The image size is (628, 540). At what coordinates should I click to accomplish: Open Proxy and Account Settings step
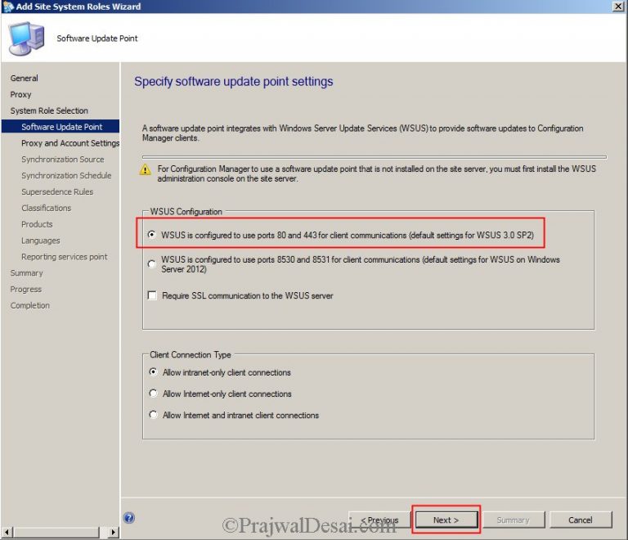(x=70, y=143)
